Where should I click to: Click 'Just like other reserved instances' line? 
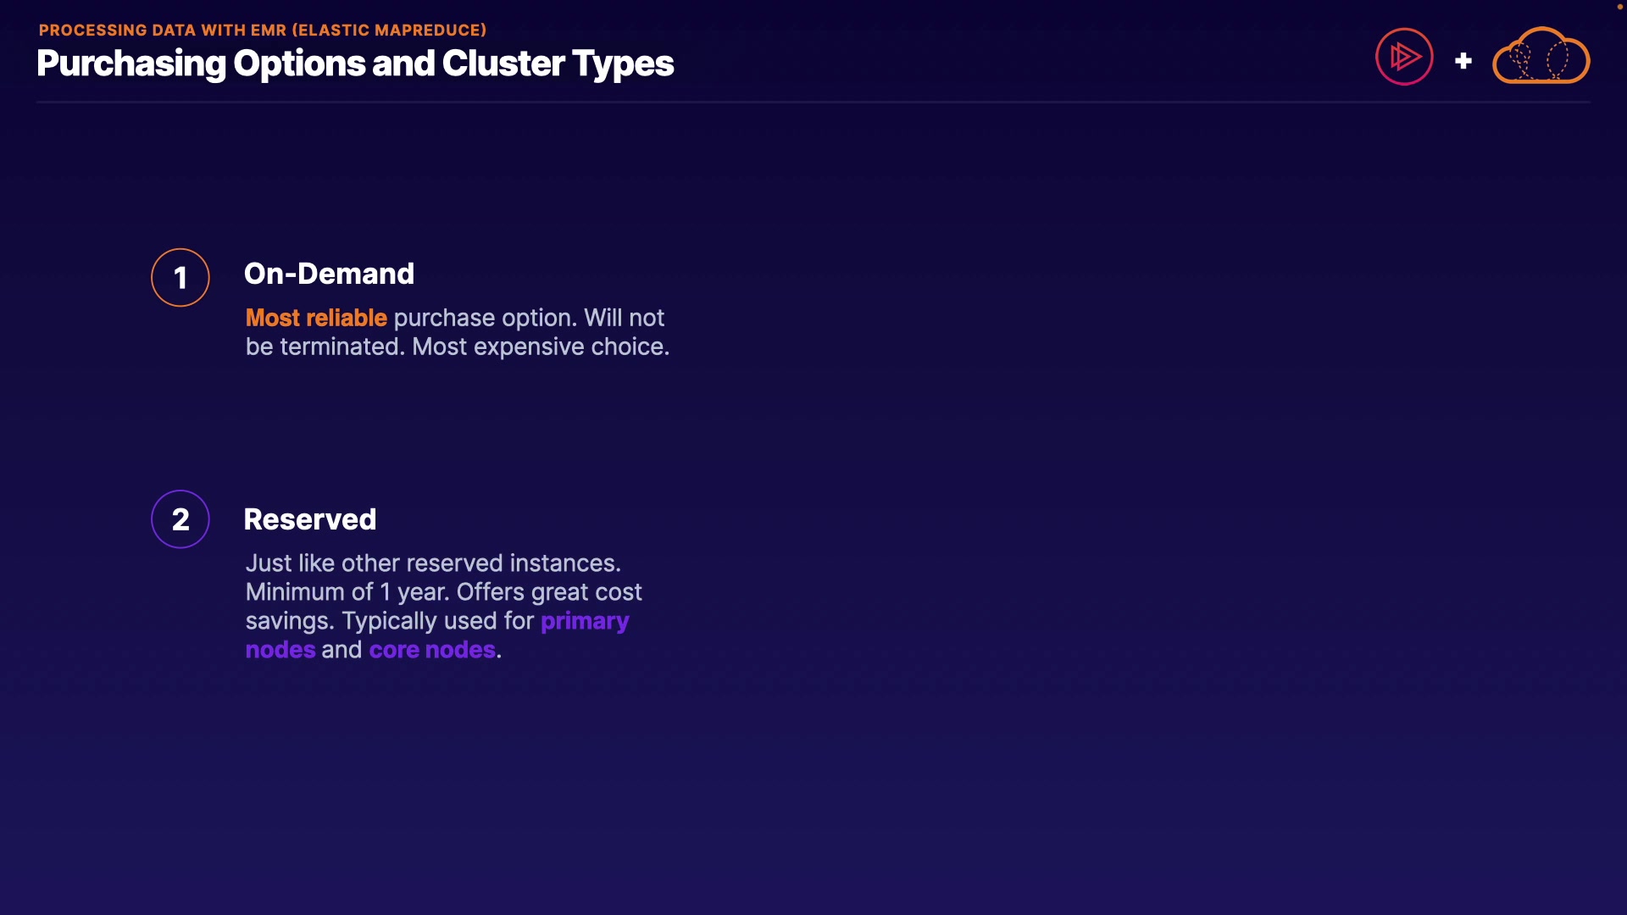(x=433, y=563)
